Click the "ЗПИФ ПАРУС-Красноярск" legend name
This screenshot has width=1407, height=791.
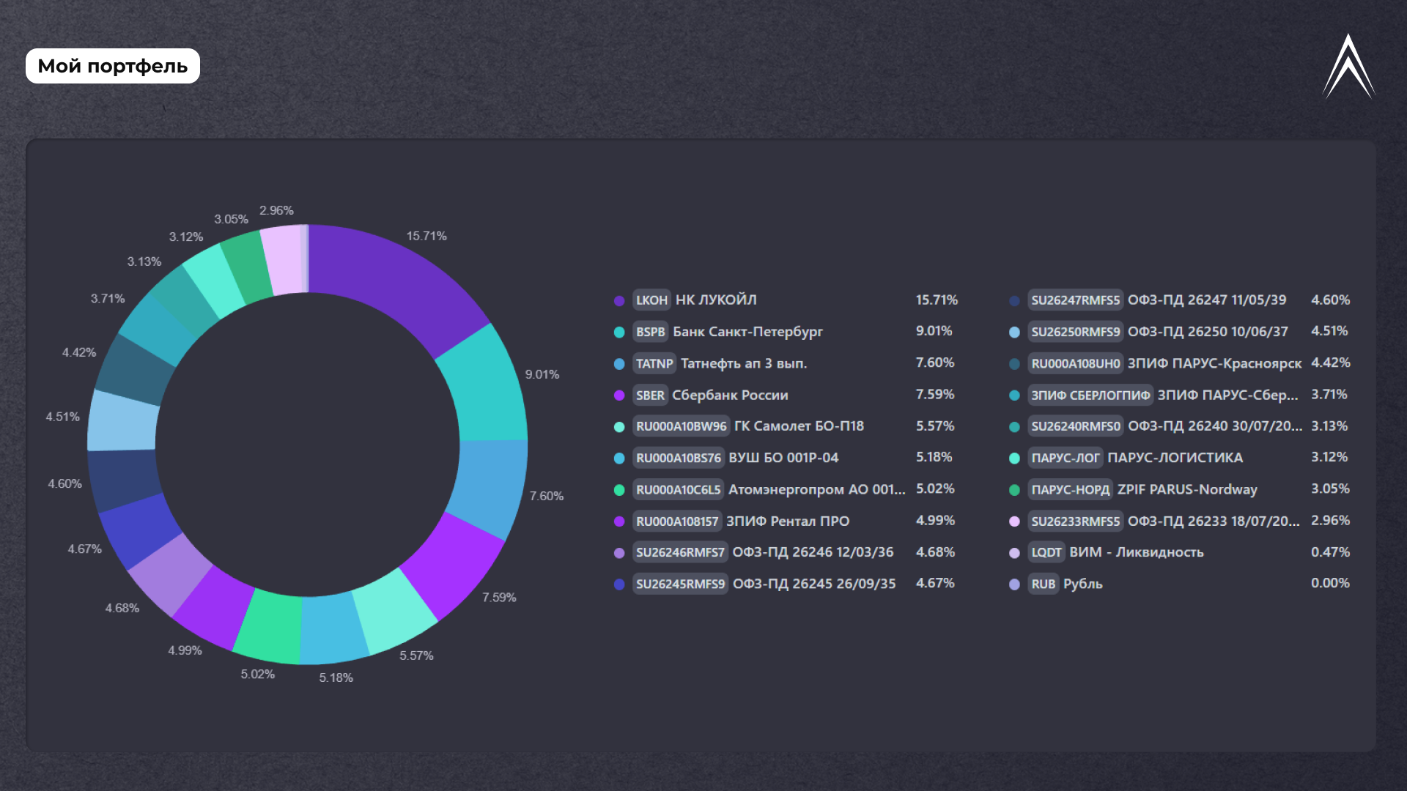pos(1214,363)
